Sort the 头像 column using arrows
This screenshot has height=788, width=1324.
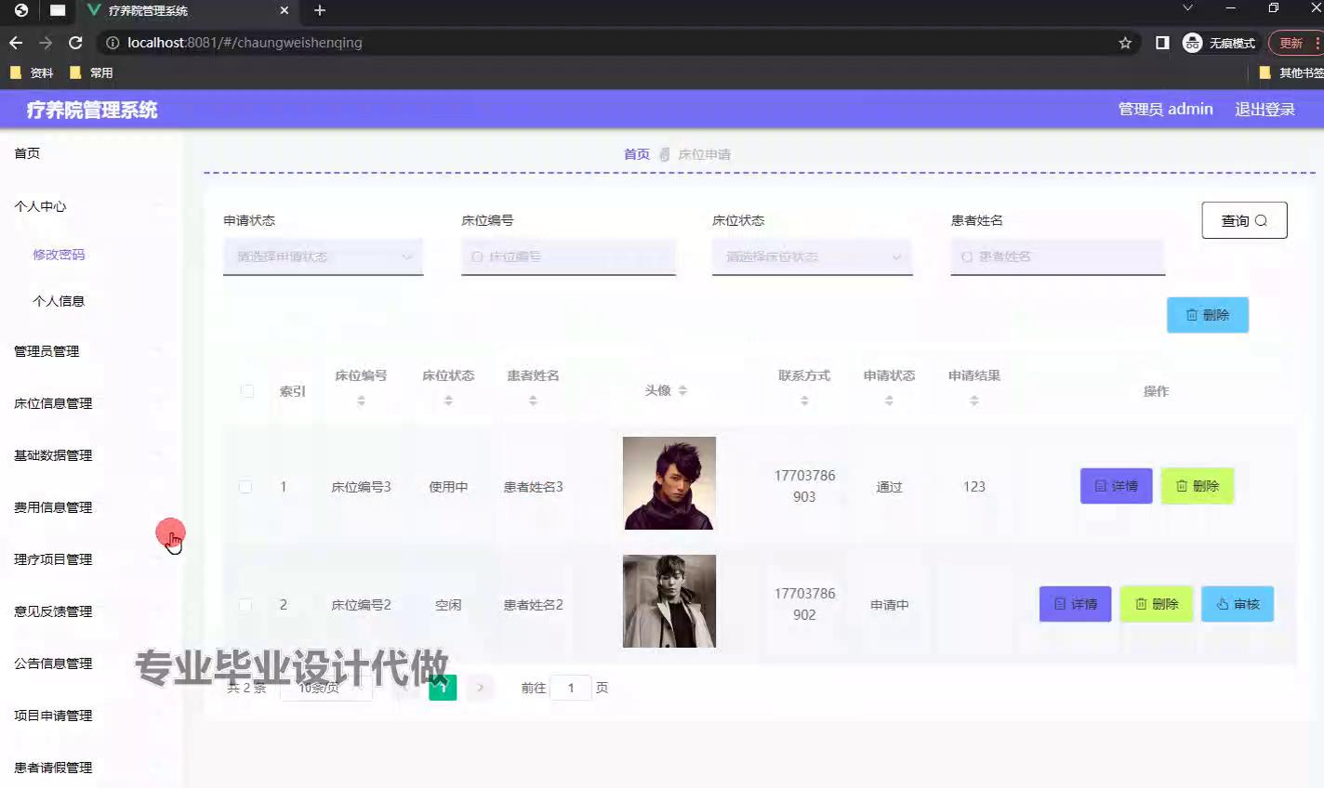click(682, 391)
